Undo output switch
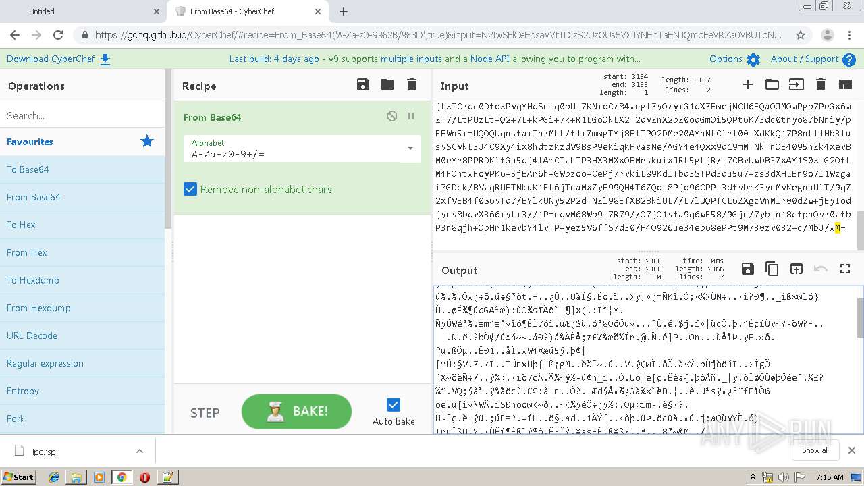 [x=821, y=269]
